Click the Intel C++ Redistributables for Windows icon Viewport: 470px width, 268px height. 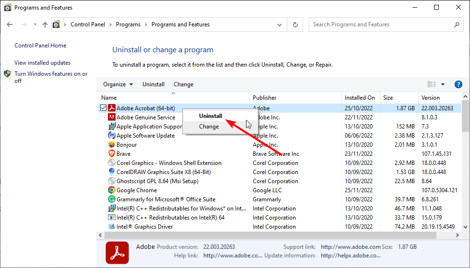111,208
